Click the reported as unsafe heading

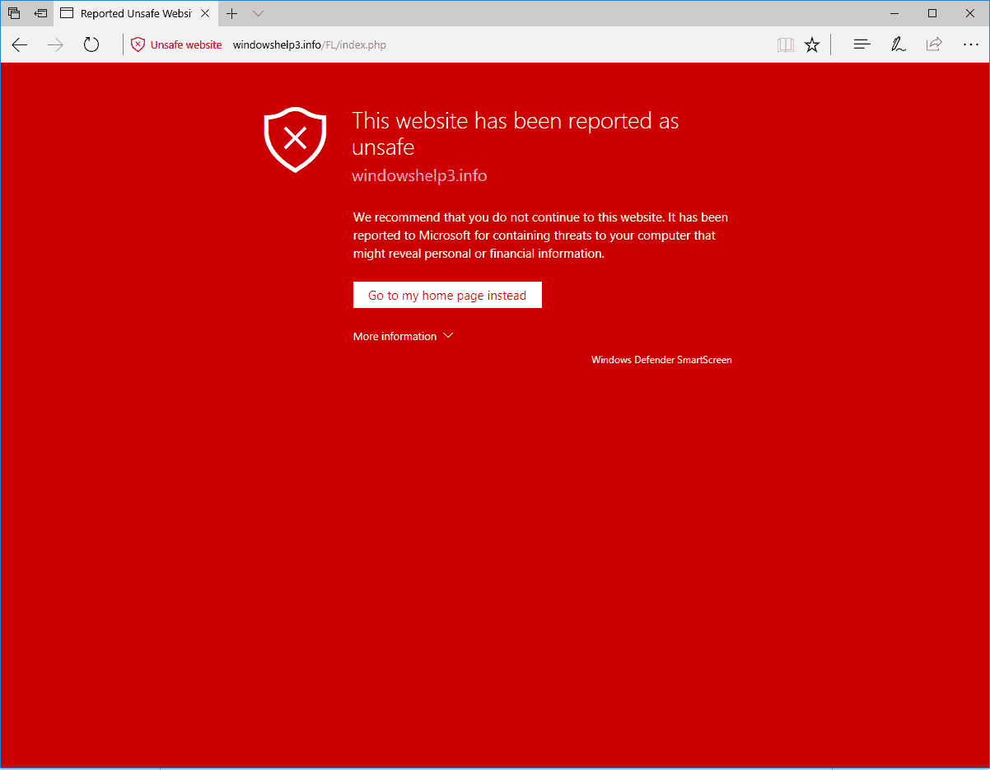pyautogui.click(x=516, y=134)
